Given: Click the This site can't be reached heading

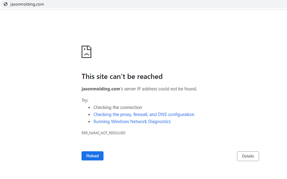Looking at the screenshot, I should [x=122, y=77].
